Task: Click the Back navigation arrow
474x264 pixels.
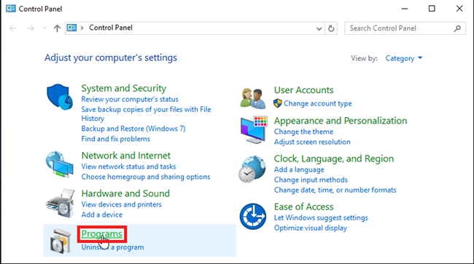Action: pyautogui.click(x=12, y=28)
